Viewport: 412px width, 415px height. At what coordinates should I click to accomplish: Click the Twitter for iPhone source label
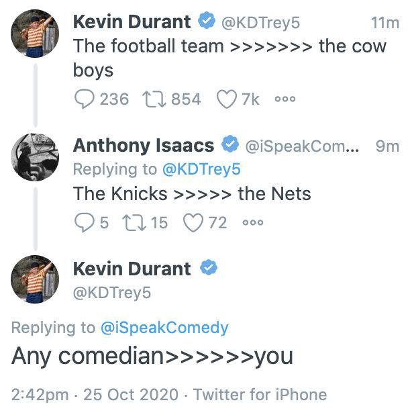point(260,394)
